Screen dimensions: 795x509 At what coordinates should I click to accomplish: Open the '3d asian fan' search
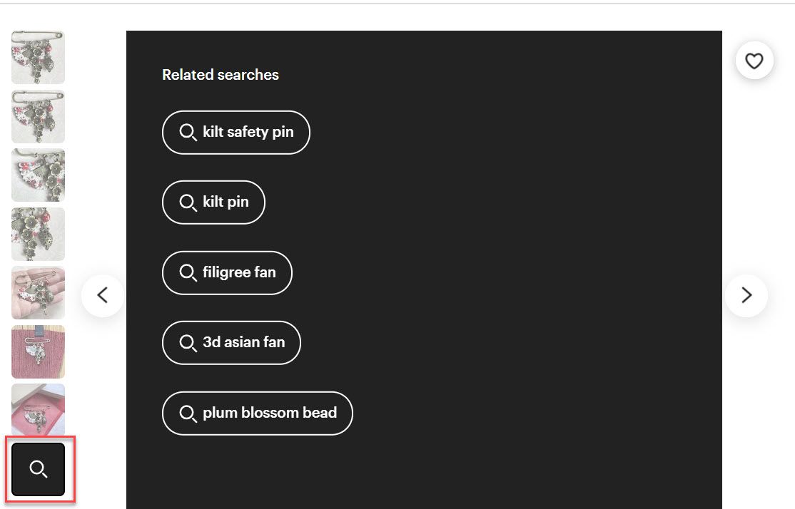click(x=243, y=342)
